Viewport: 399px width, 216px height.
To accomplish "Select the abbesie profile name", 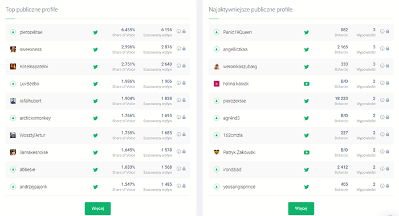I will pos(27,169).
